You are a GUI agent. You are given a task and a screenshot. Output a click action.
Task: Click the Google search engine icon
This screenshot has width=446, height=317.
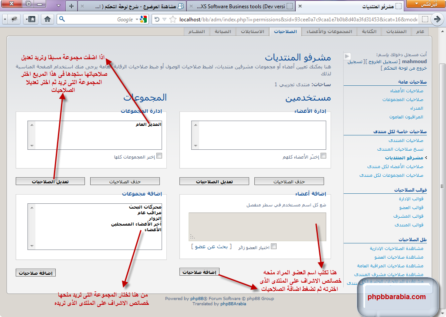(x=144, y=19)
